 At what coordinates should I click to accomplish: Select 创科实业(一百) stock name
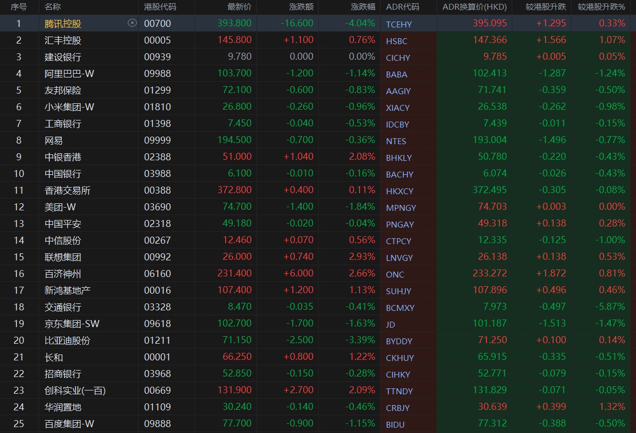pyautogui.click(x=75, y=391)
